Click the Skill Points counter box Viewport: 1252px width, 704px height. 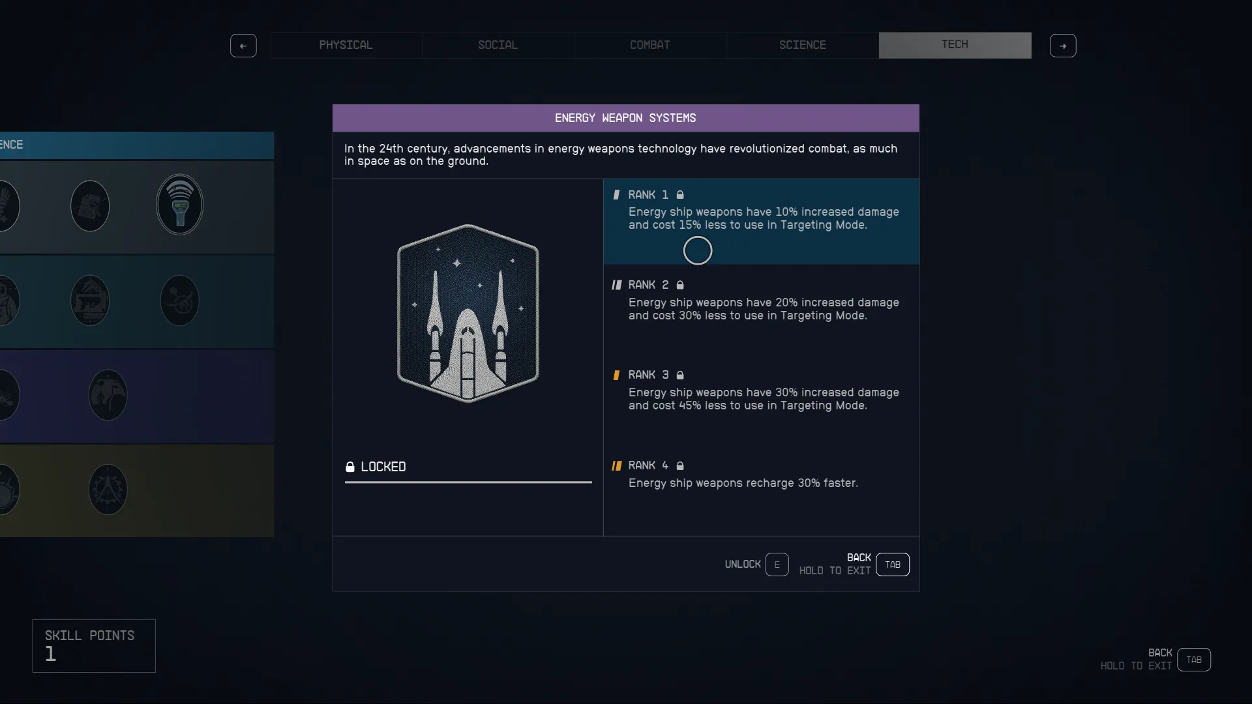[94, 645]
